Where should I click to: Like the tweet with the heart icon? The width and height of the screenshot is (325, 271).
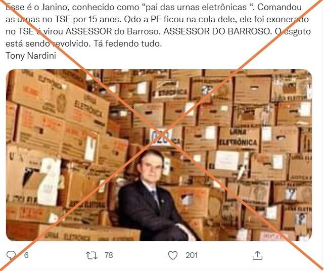click(x=173, y=255)
